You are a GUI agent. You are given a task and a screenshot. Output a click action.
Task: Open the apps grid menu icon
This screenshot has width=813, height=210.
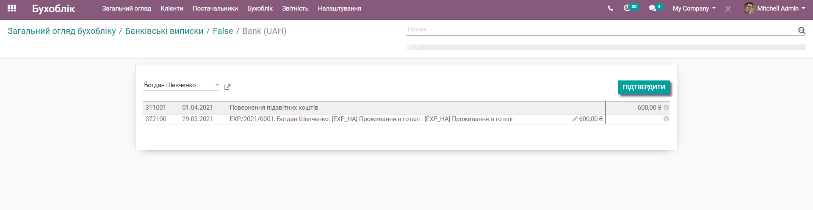12,8
